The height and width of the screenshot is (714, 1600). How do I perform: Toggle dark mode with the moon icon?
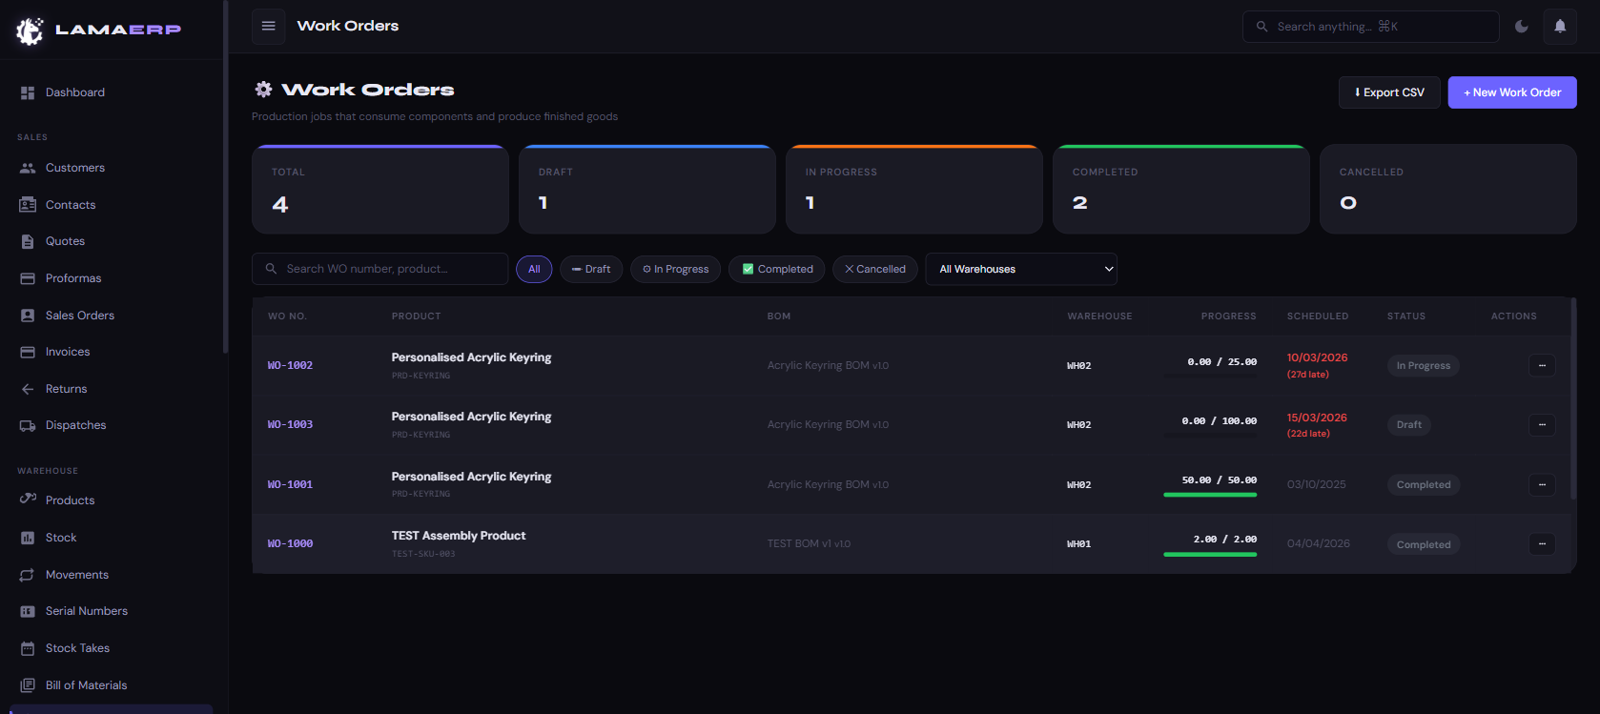pos(1522,27)
